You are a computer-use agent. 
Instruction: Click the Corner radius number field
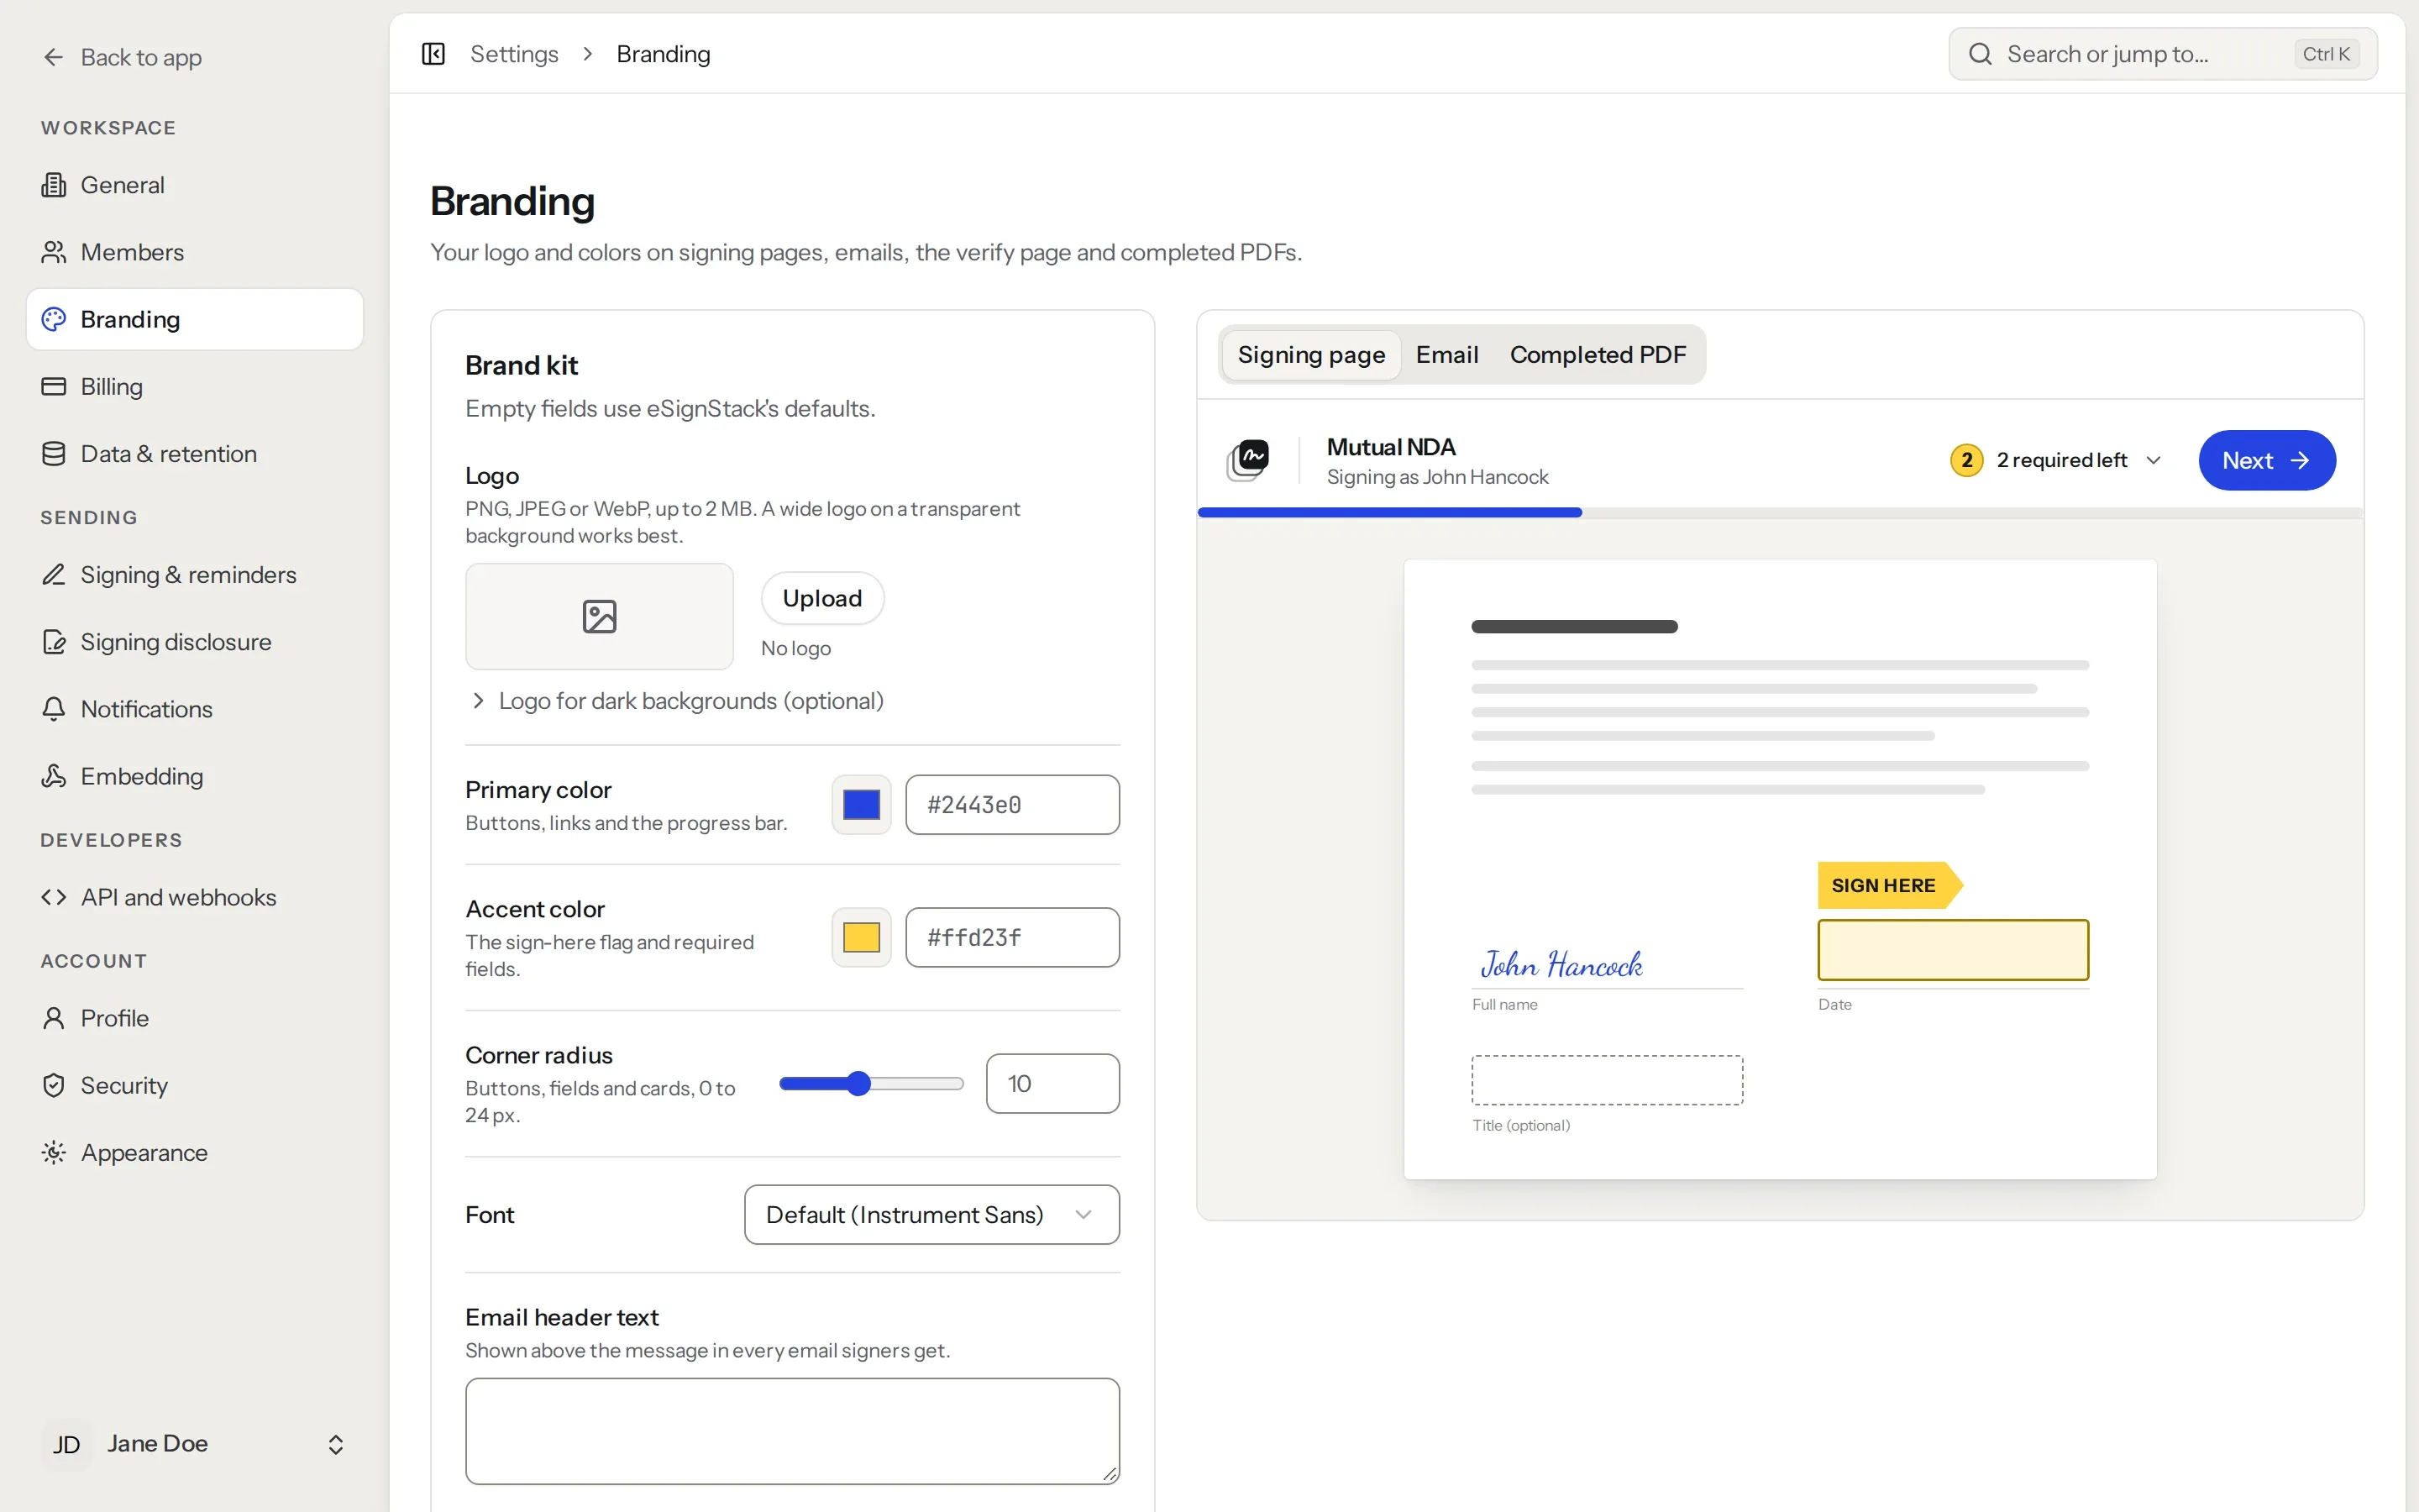click(1052, 1084)
